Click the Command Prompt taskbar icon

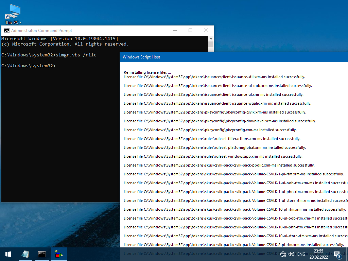(42, 254)
